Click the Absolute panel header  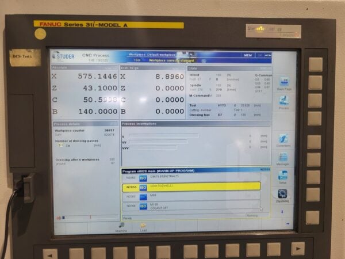(x=85, y=67)
